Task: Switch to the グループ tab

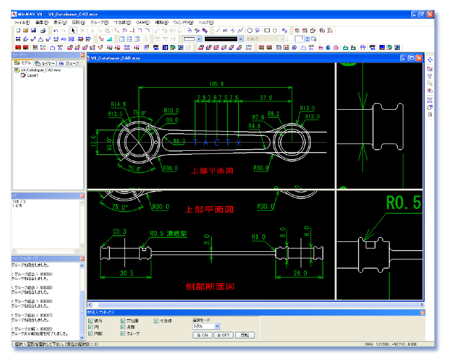Action: point(69,63)
